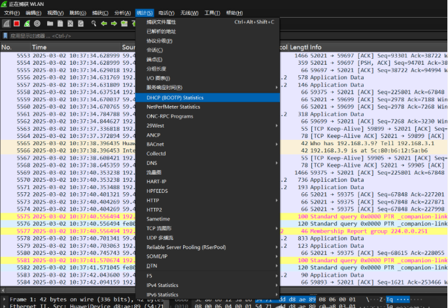
Task: Expand Reliable Server Pooling (RSerPool) submenu
Action: [207, 247]
